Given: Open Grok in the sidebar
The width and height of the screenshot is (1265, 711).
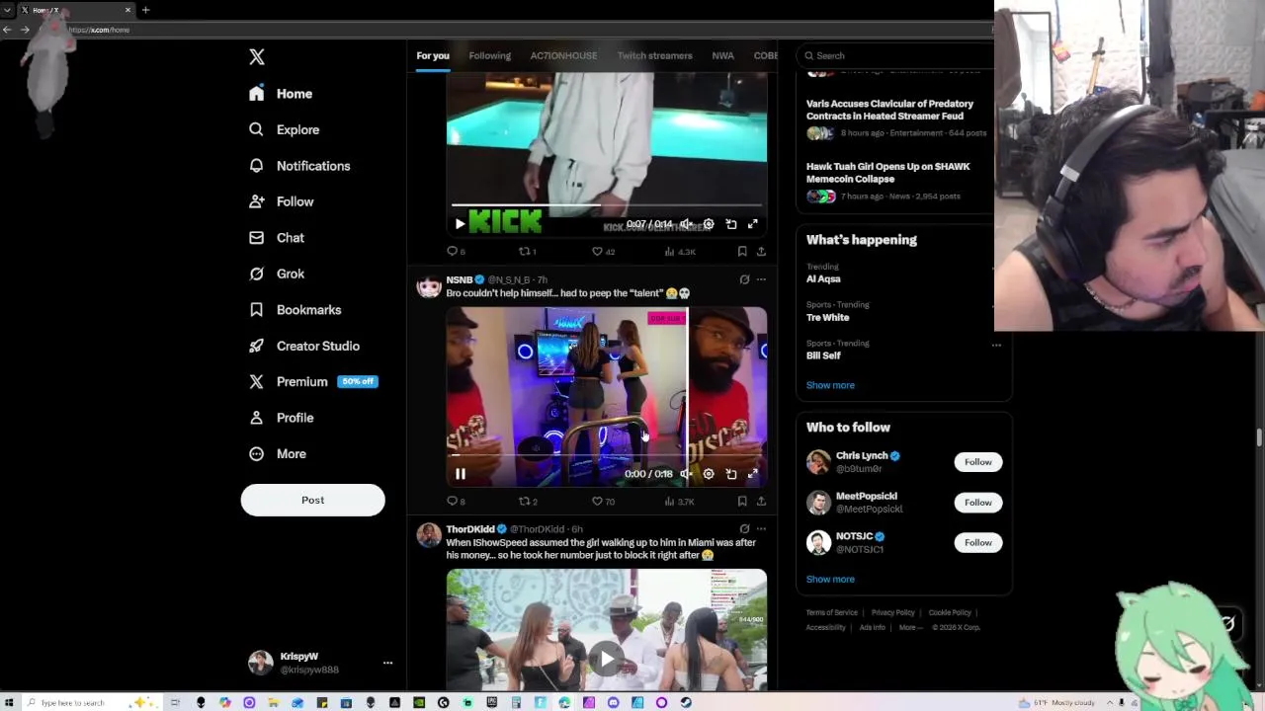Looking at the screenshot, I should point(277,274).
